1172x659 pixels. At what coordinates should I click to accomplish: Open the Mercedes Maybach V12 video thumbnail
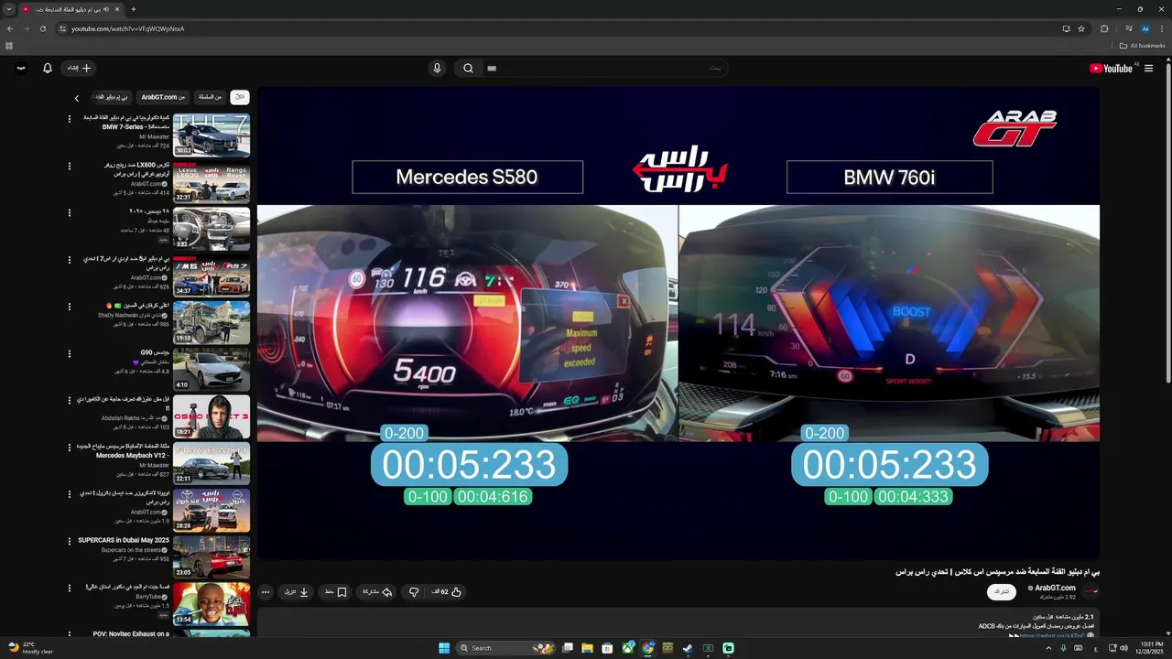[212, 462]
